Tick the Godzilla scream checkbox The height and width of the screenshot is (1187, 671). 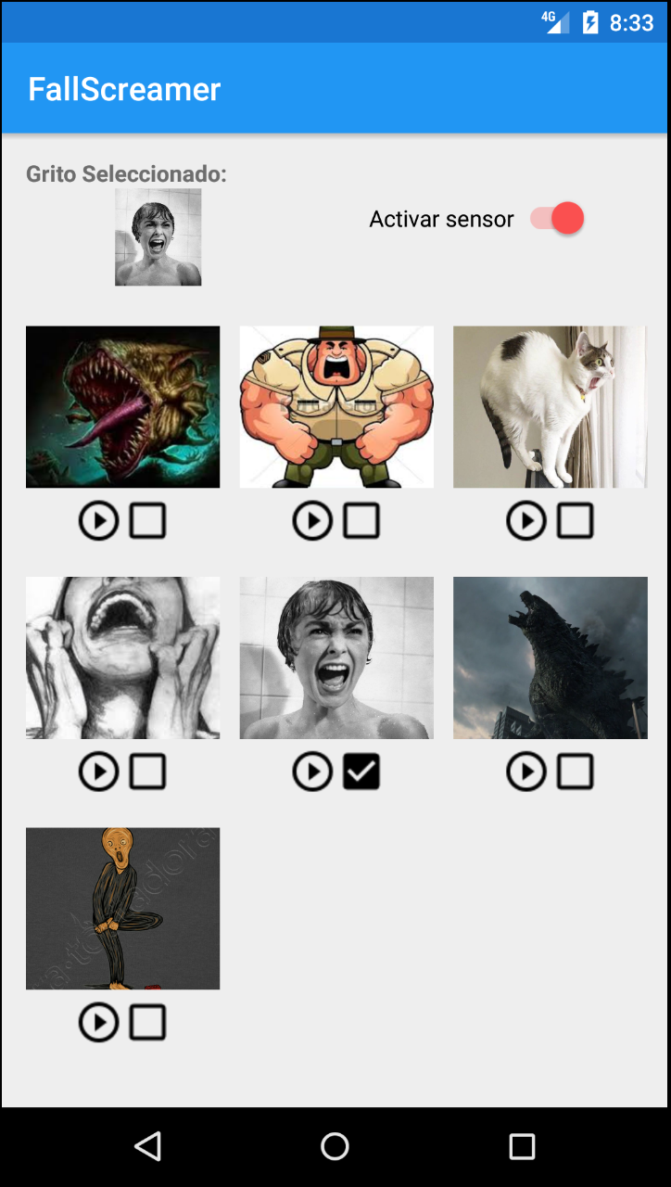pos(576,772)
